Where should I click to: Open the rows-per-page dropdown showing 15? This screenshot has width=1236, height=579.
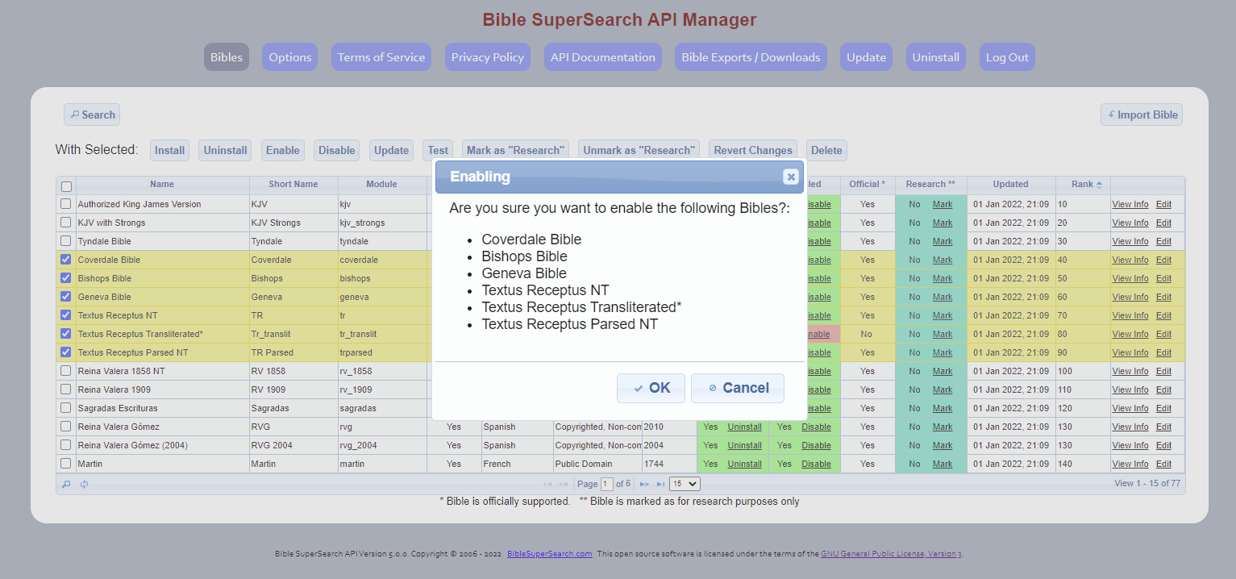click(x=685, y=484)
